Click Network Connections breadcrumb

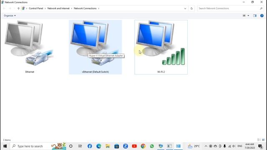[85, 8]
